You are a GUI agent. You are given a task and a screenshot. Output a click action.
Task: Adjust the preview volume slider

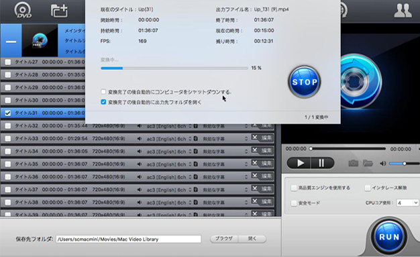point(403,164)
